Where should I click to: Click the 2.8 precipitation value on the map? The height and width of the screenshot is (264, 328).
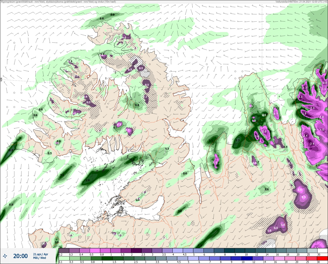click(x=257, y=137)
